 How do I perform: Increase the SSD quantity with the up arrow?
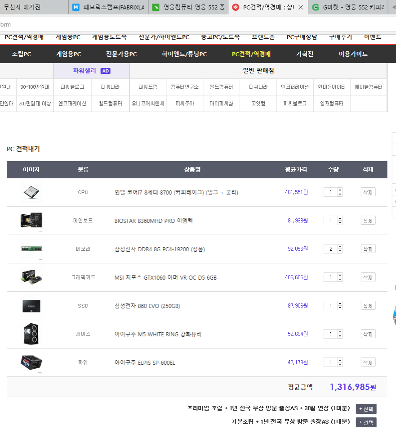coord(340,303)
